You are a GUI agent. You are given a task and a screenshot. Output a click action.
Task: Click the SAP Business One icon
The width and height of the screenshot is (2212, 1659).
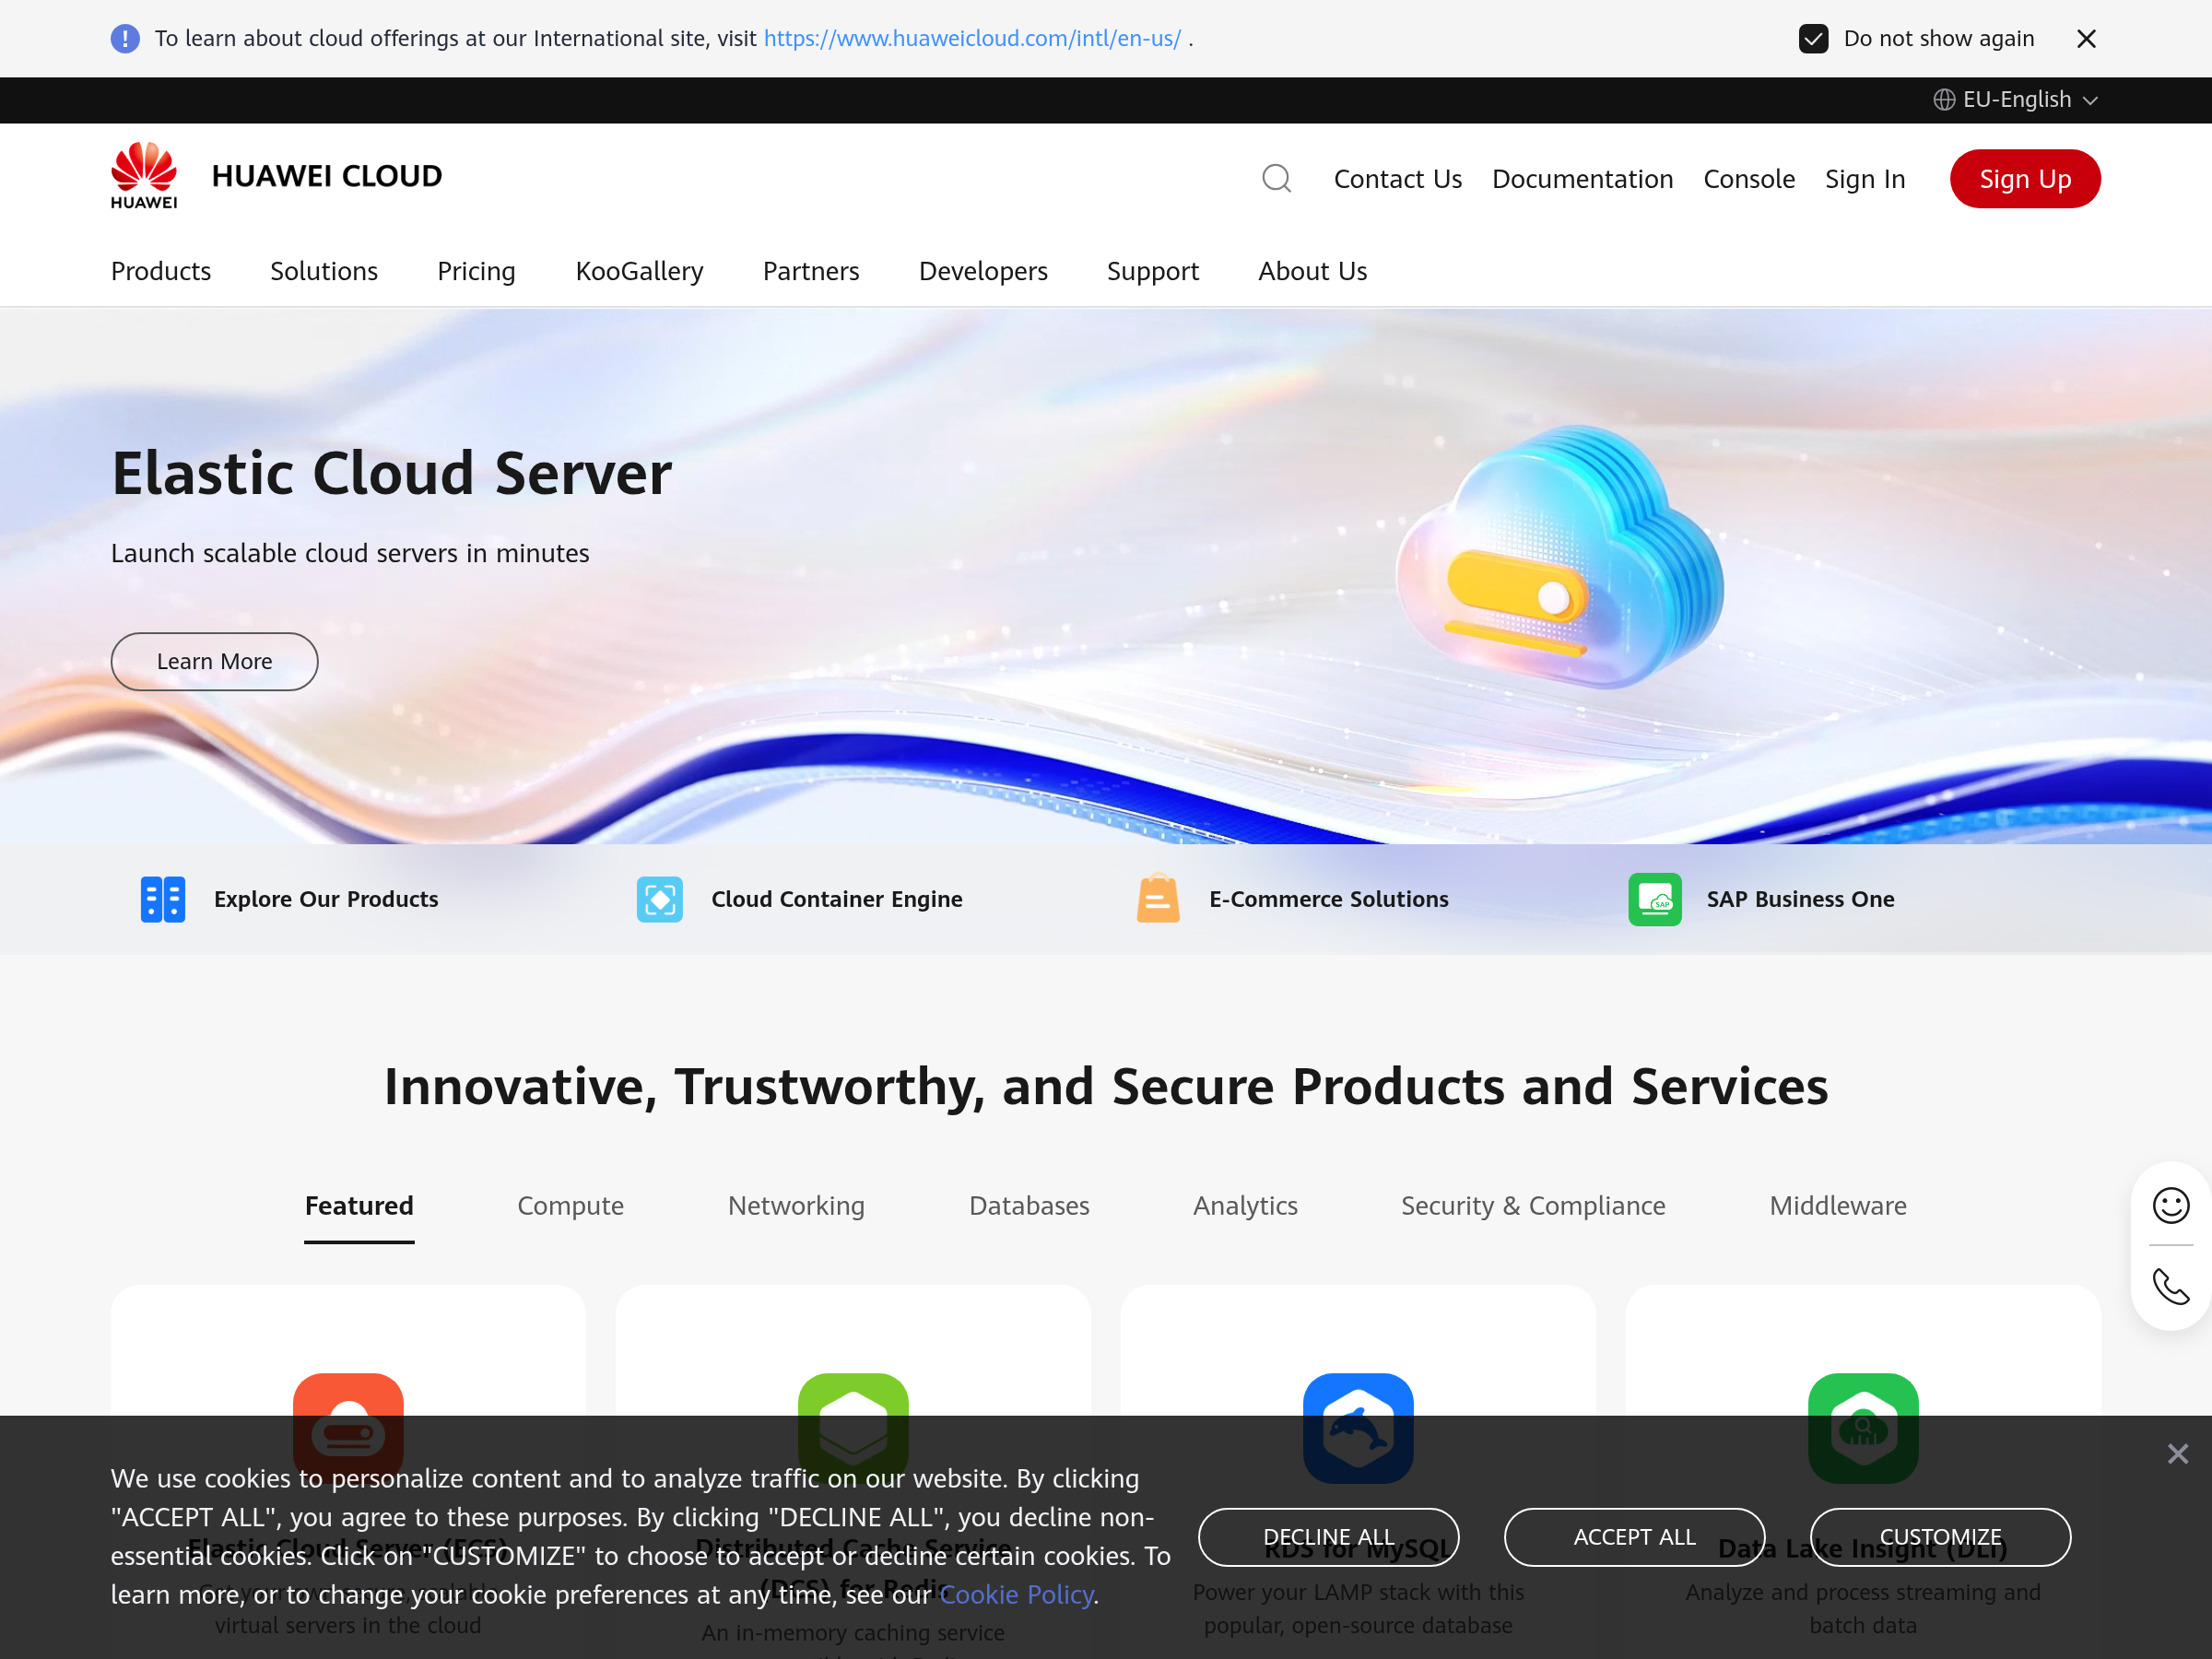[x=1655, y=899]
